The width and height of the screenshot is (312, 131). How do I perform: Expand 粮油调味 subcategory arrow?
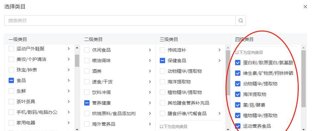(150, 61)
